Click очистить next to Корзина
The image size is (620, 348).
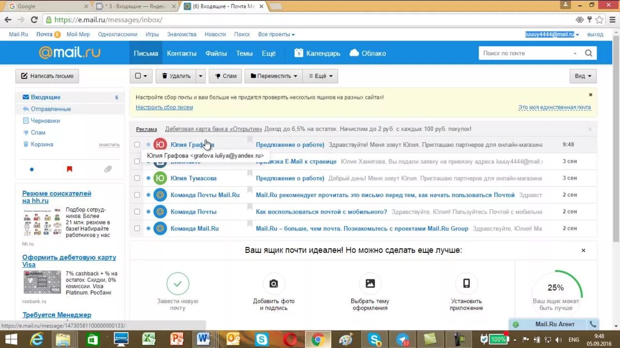click(109, 145)
